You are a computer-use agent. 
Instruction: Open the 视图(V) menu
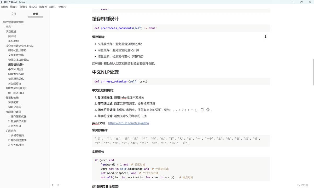[x=43, y=7]
